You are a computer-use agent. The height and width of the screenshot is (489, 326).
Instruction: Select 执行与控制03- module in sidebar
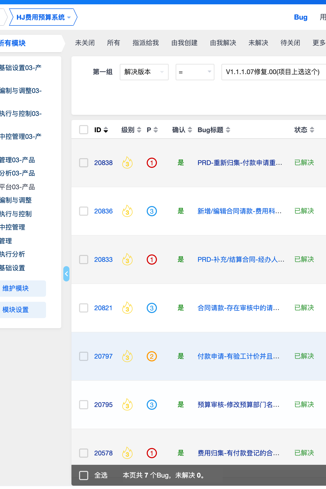coord(21,114)
